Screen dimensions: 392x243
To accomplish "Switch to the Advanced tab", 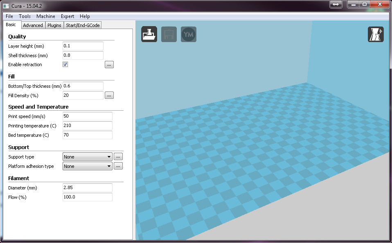I will [33, 25].
